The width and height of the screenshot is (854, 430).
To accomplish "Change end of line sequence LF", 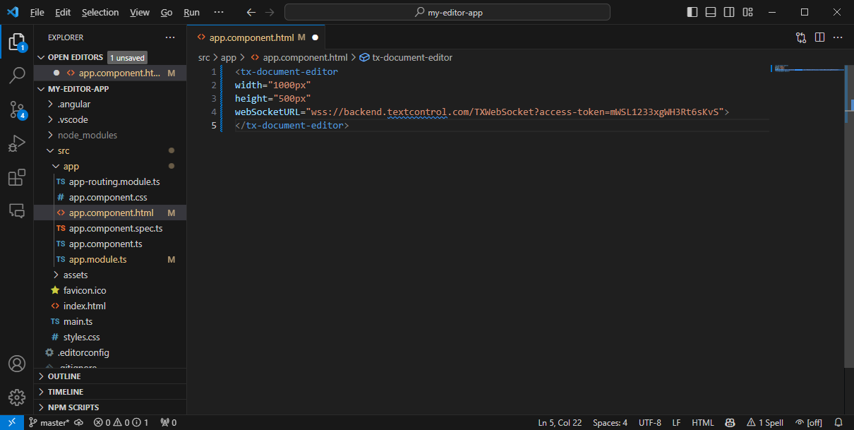I will point(676,422).
